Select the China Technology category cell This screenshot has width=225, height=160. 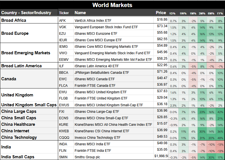point(29,137)
